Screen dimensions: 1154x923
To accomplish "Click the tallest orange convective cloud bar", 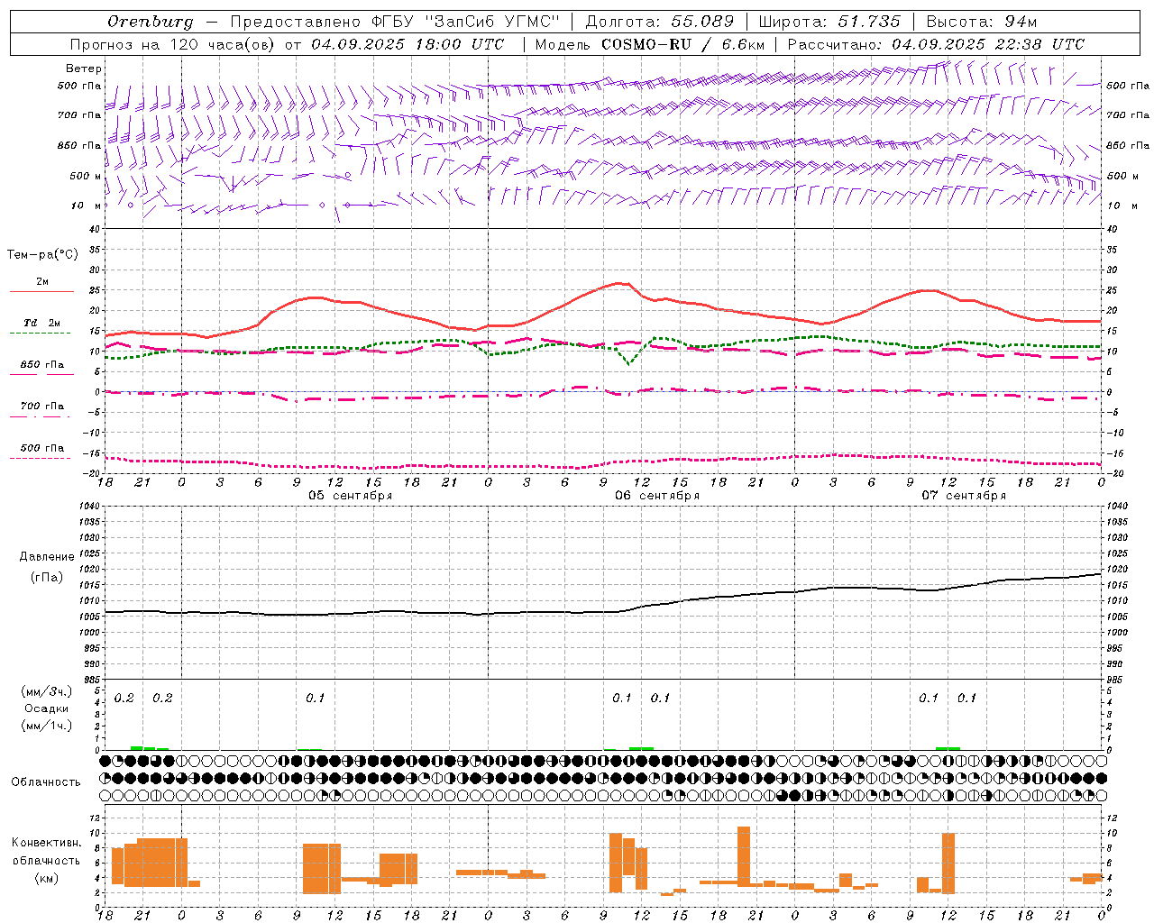I will (x=744, y=855).
